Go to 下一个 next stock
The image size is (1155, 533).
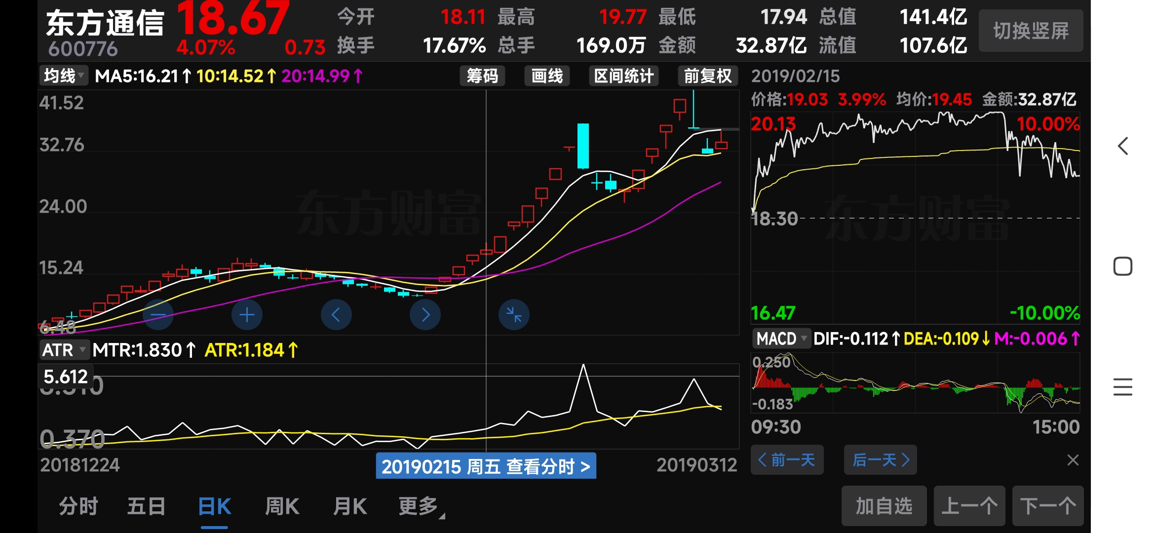point(1048,506)
